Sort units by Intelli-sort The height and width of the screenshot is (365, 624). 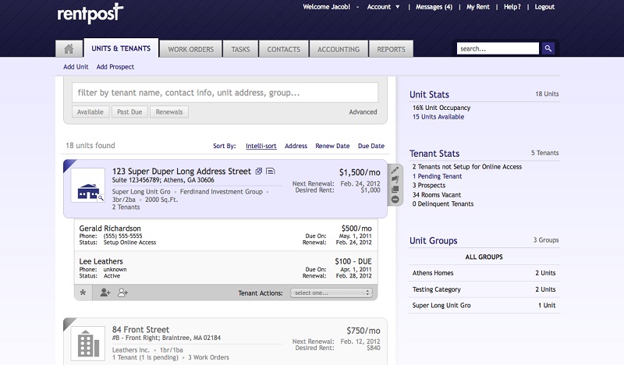point(261,146)
